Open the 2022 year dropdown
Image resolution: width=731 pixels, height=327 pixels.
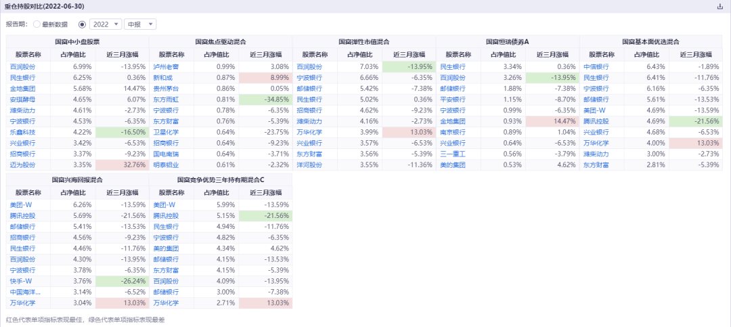(x=106, y=24)
